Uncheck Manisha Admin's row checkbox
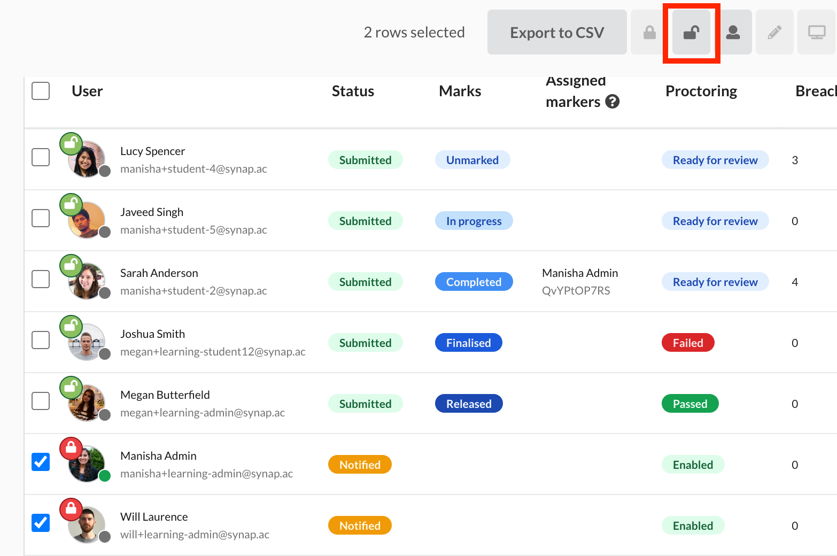The width and height of the screenshot is (837, 556). [41, 462]
